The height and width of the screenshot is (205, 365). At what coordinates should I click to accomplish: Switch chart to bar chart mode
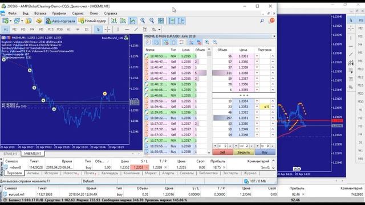pos(114,21)
